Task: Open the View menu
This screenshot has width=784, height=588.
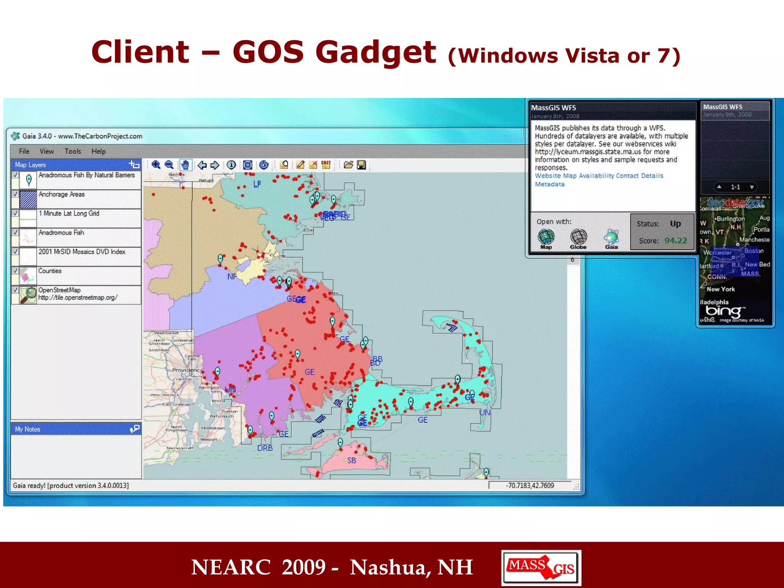Action: [47, 151]
